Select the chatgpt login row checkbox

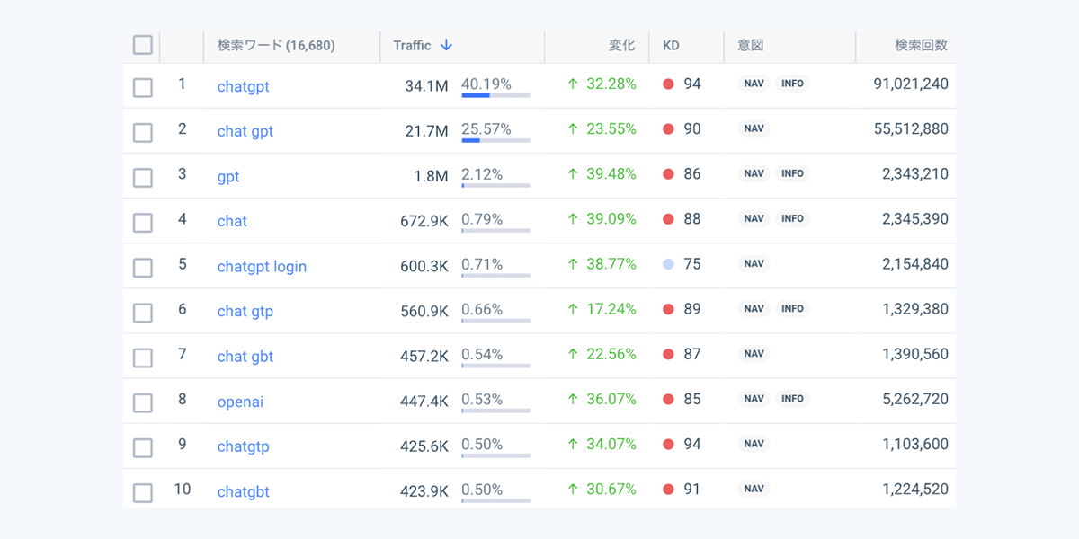[x=143, y=267]
